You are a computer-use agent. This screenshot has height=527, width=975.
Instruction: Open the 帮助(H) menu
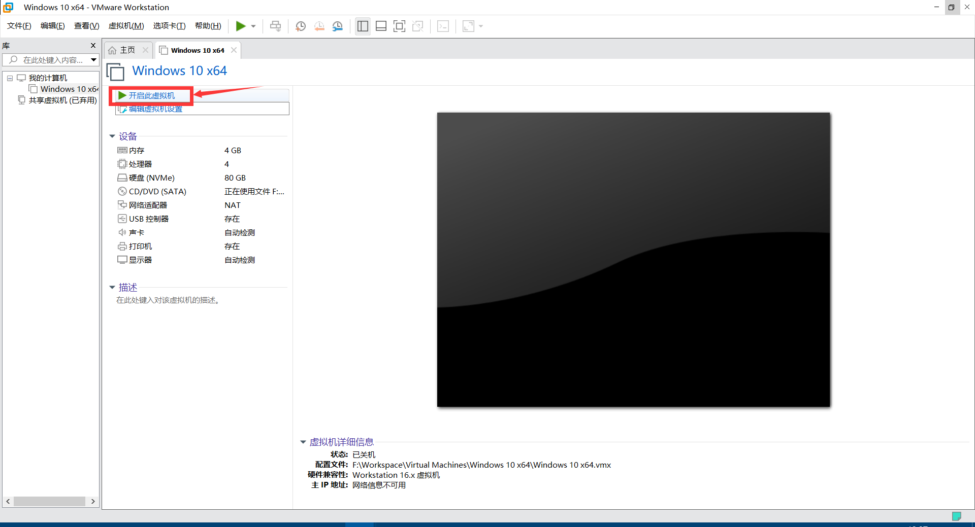[x=208, y=26]
